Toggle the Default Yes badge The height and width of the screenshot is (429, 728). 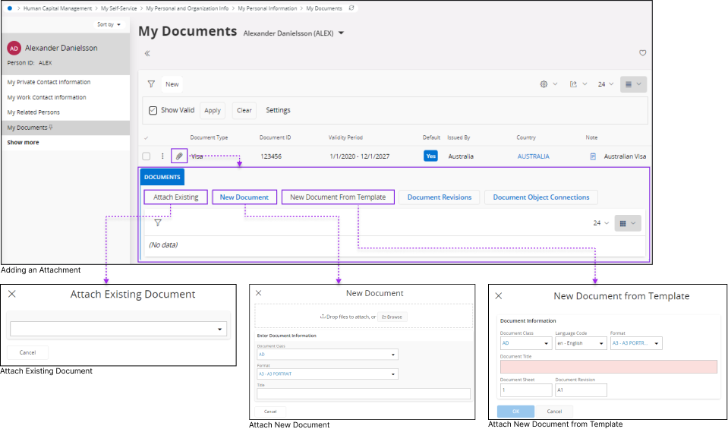point(430,156)
